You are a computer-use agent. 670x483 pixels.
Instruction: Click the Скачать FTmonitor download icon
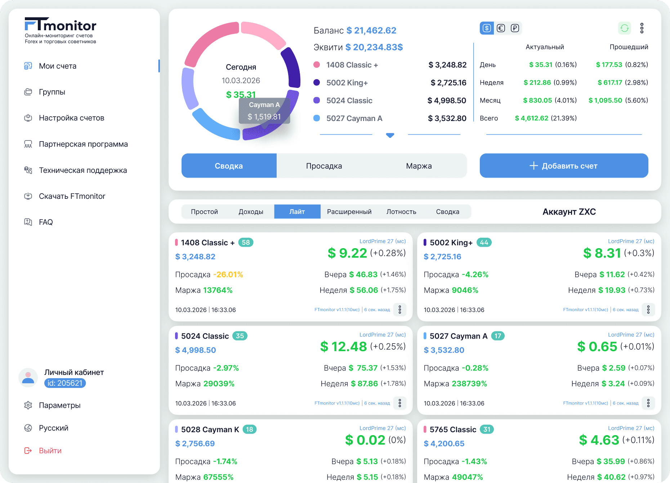[x=28, y=196]
